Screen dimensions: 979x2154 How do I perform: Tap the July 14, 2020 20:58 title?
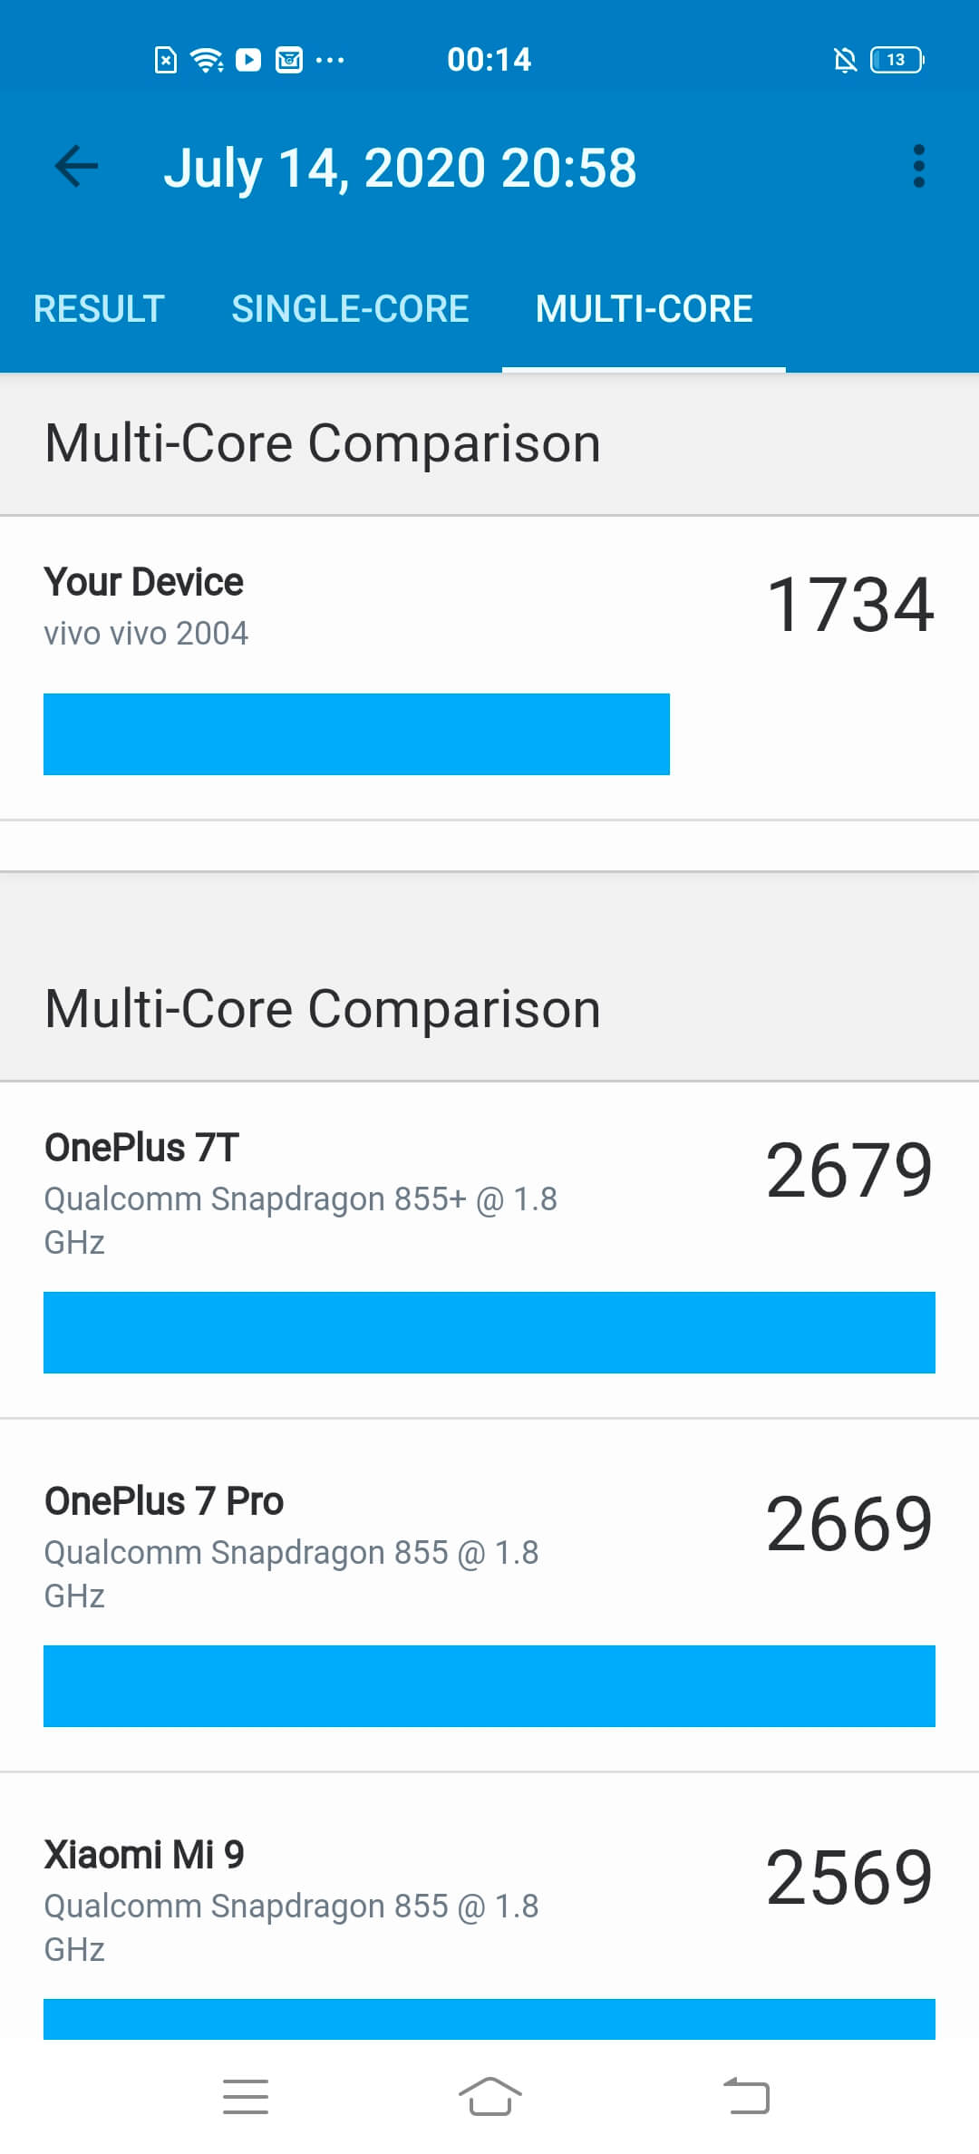(400, 169)
